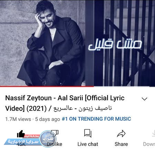This screenshot has height=150, width=155.
Task: Seek on the red played progress bar
Action: click(47, 86)
